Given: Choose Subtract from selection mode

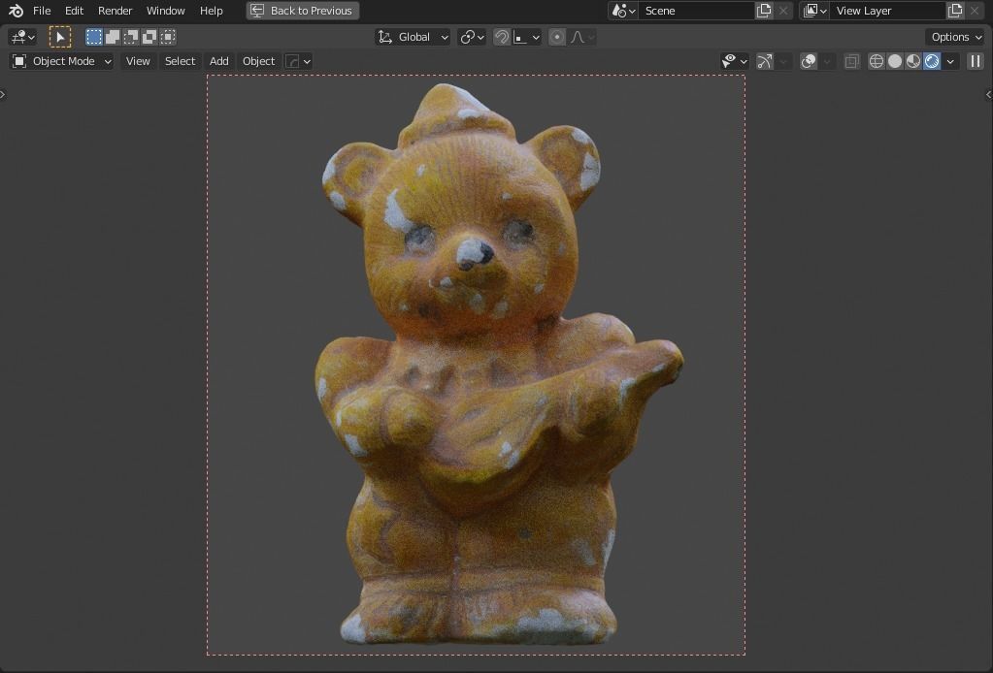Looking at the screenshot, I should (x=131, y=37).
